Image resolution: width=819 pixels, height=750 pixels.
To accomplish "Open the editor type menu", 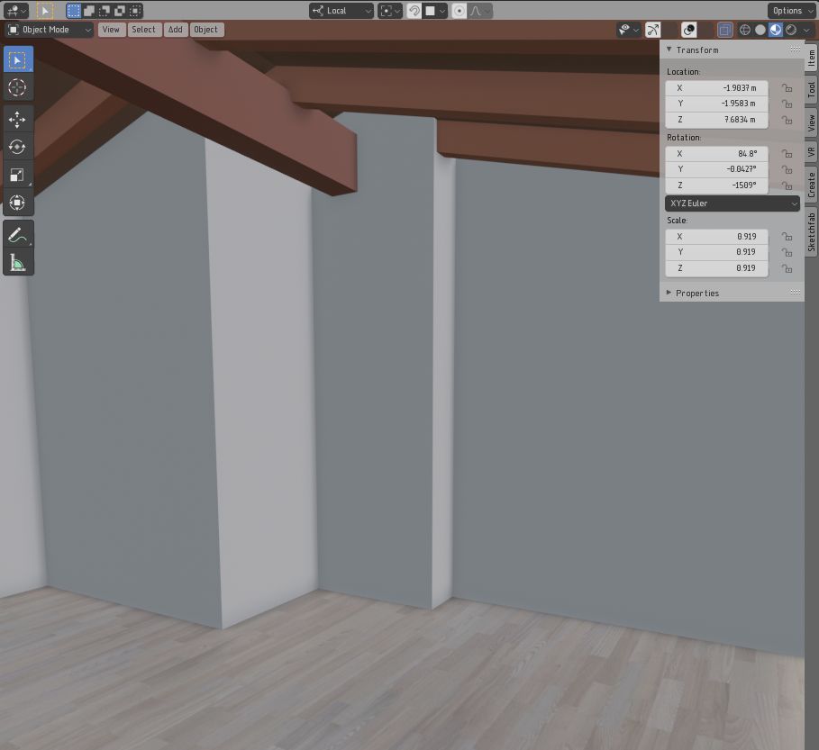I will (15, 11).
